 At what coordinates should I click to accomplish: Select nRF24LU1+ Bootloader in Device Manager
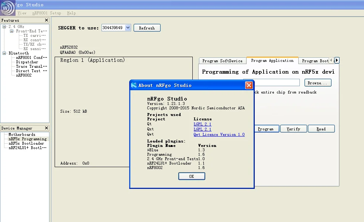[27, 148]
